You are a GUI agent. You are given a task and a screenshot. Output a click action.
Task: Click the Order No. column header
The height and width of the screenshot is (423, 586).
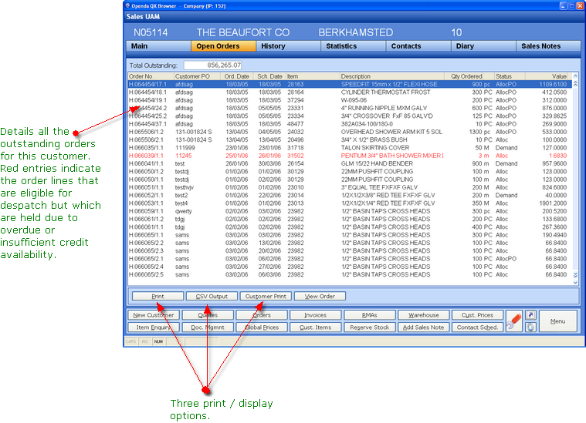click(151, 76)
